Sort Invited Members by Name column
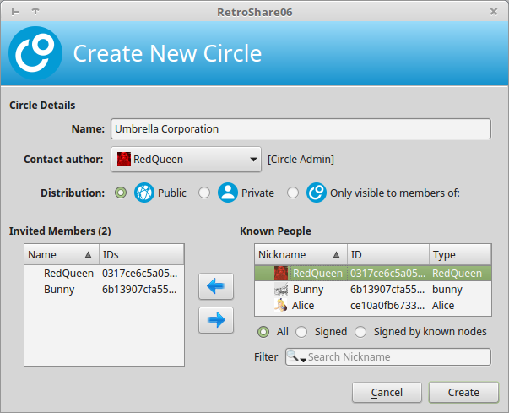Image resolution: width=509 pixels, height=413 pixels. [x=62, y=254]
